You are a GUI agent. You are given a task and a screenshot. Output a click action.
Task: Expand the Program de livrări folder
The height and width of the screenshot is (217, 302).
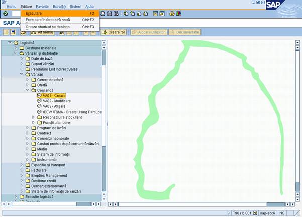pos(27,128)
